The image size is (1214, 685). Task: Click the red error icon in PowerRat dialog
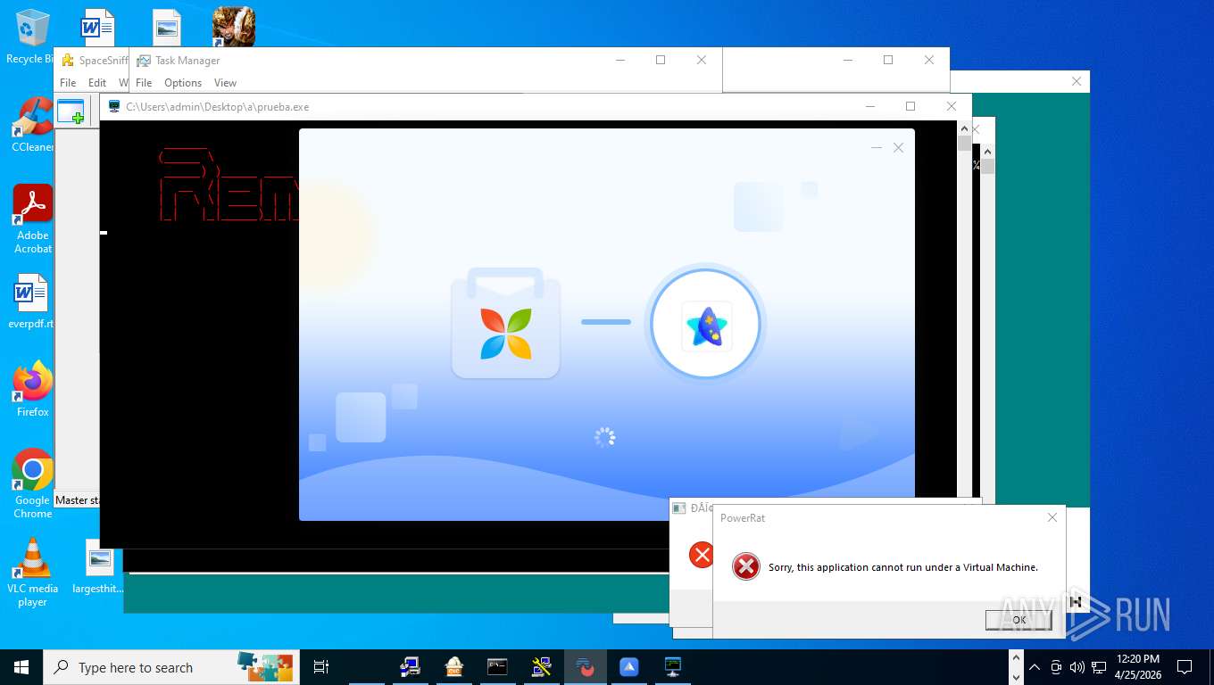[745, 566]
